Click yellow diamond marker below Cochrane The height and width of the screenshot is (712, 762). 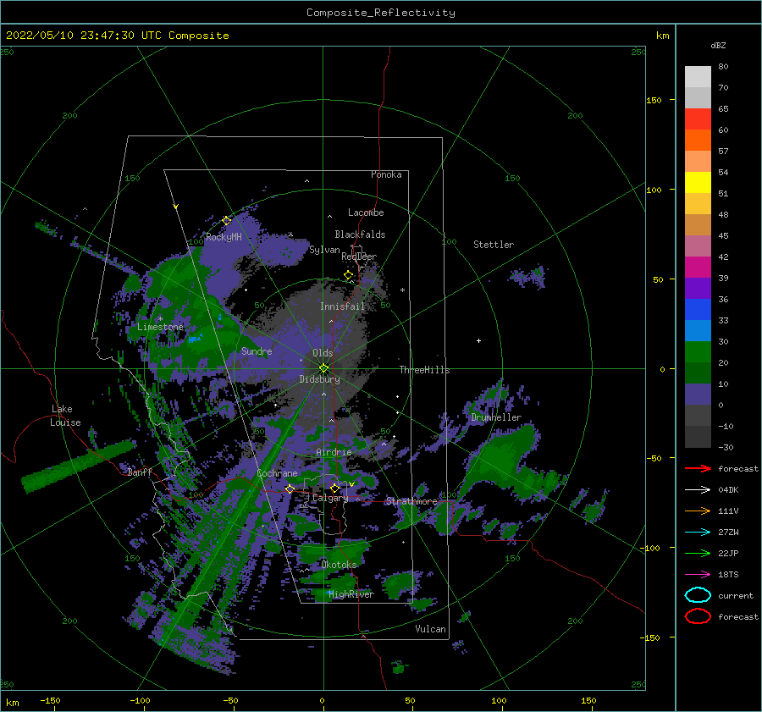(x=290, y=488)
